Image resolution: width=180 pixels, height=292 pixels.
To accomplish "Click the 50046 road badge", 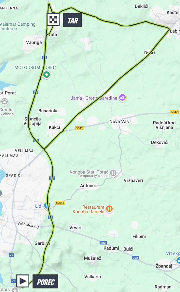I will [60, 202].
